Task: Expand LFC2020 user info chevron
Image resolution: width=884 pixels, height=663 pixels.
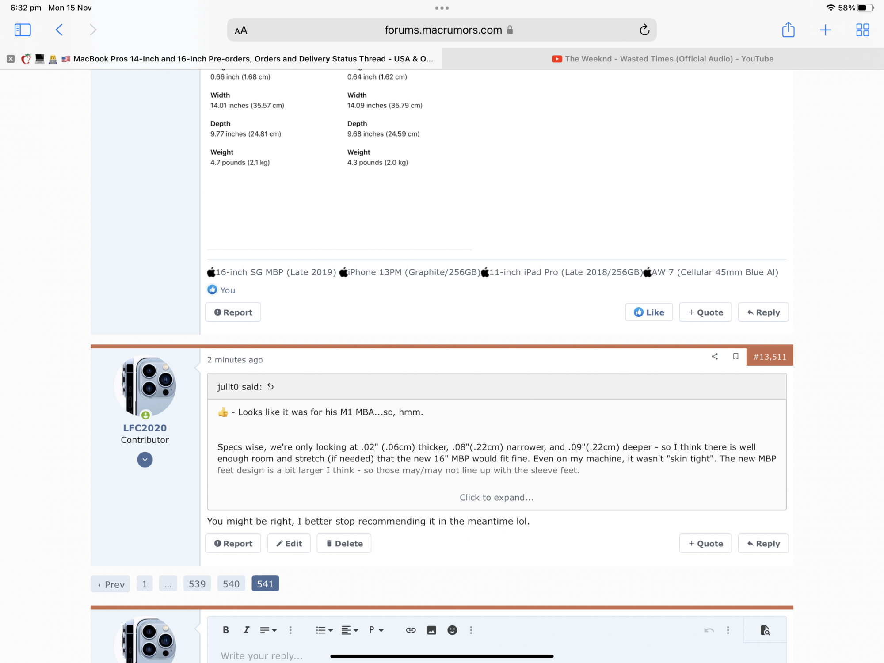Action: coord(145,460)
